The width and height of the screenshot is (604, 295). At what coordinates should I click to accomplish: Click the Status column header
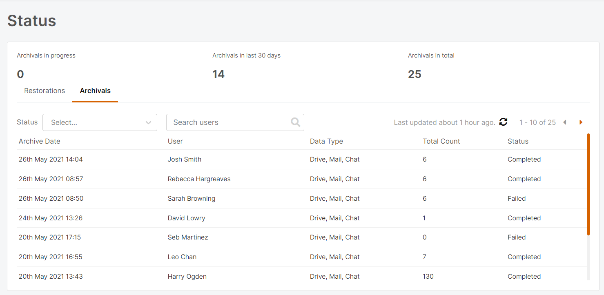click(518, 141)
